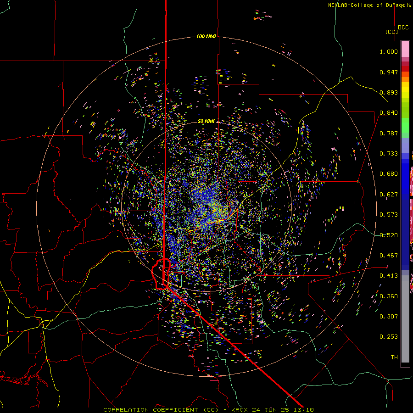This screenshot has height=413, width=413.
Task: Select the 0.413 legend value
Action: (x=389, y=276)
